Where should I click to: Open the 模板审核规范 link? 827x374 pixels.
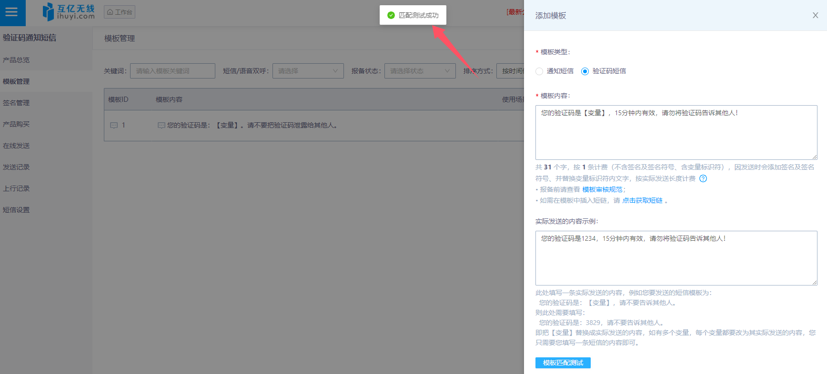(602, 189)
